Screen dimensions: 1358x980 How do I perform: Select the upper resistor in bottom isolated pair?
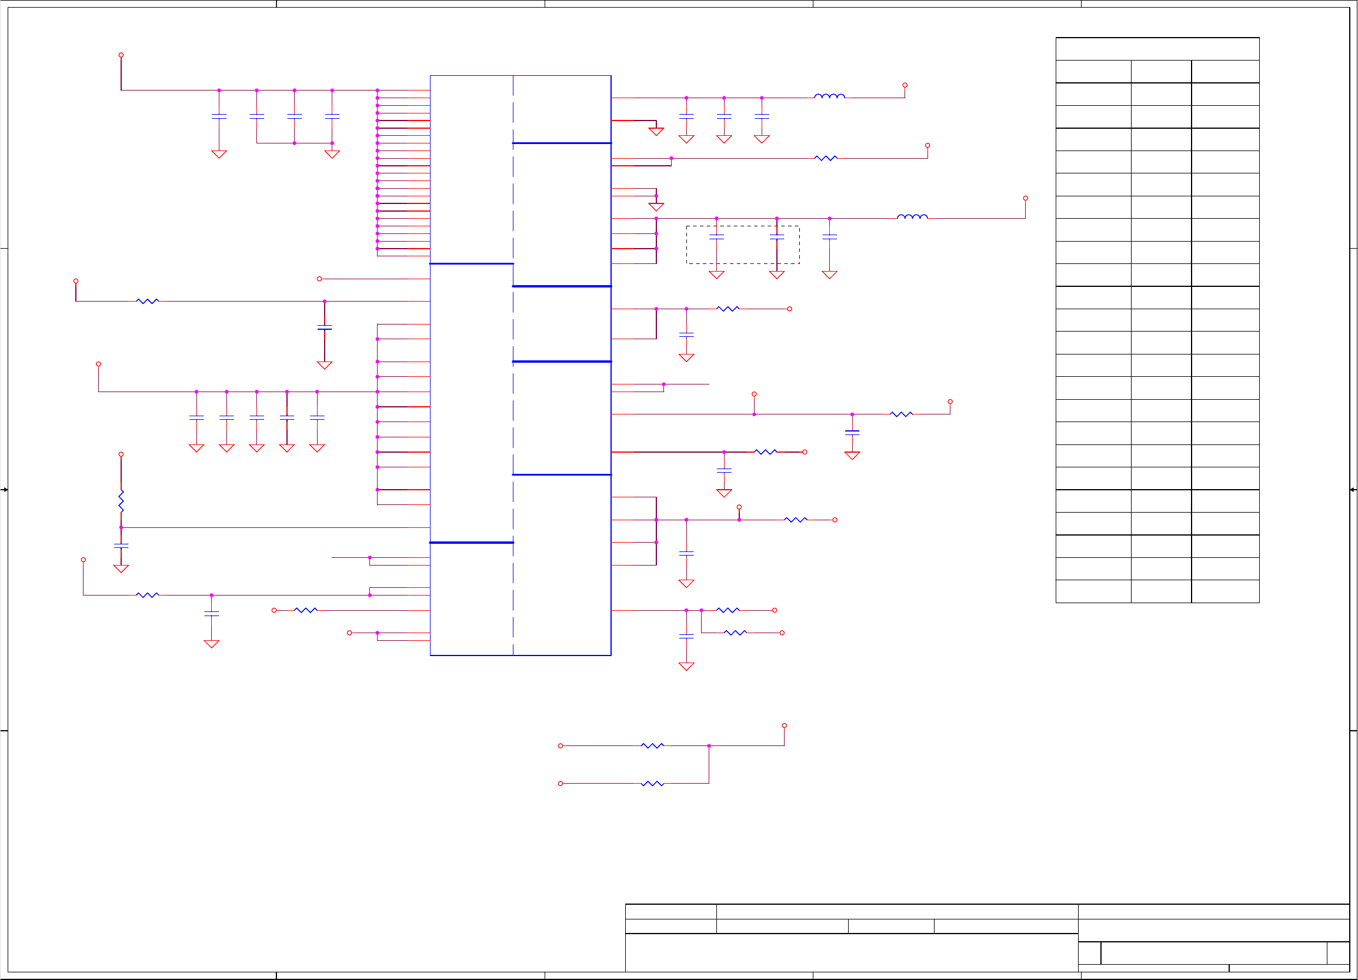pos(652,745)
